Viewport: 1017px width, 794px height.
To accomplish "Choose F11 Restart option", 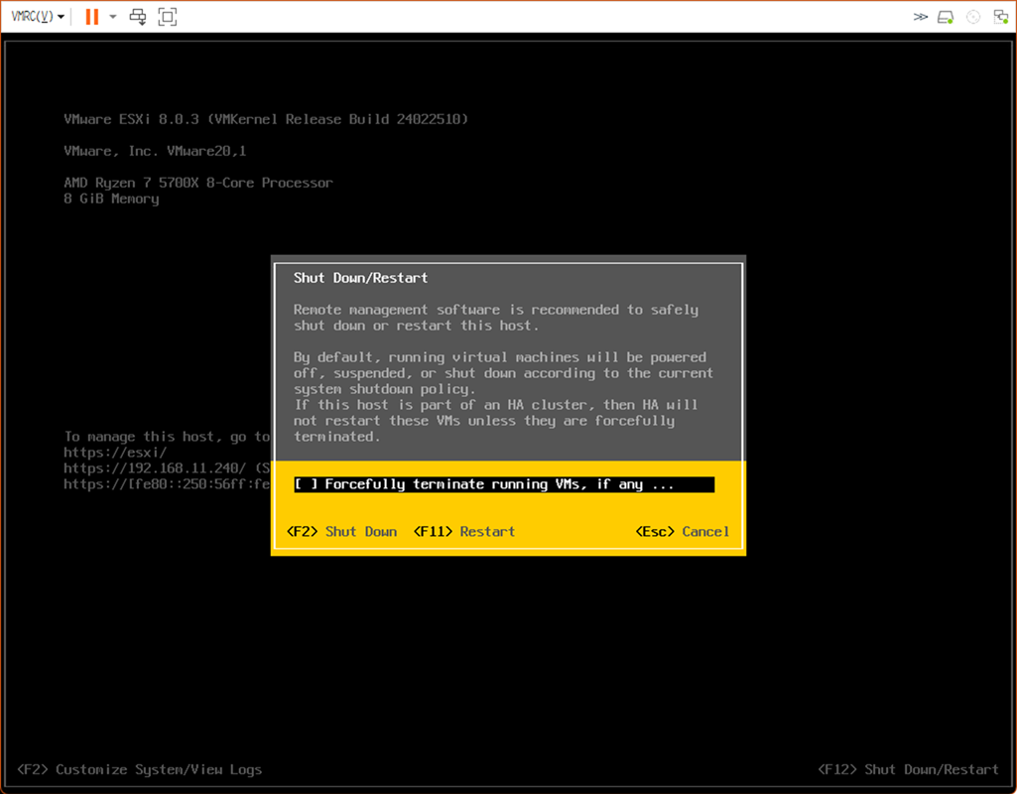I will (x=464, y=532).
